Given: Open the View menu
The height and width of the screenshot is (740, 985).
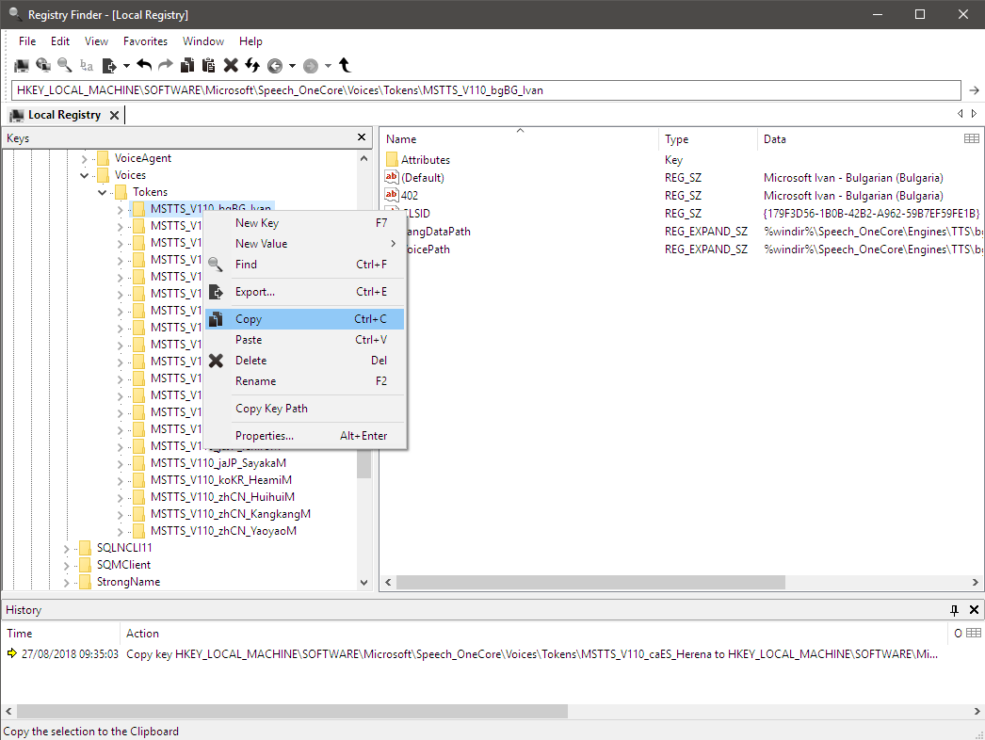Looking at the screenshot, I should click(96, 41).
